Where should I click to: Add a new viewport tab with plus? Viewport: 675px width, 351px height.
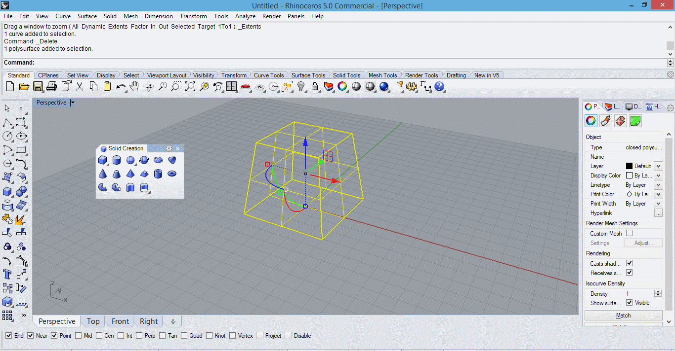(x=173, y=321)
